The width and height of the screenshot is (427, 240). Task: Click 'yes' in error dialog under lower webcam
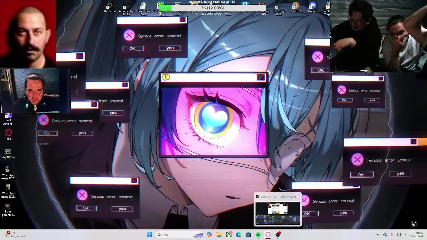tap(82, 133)
